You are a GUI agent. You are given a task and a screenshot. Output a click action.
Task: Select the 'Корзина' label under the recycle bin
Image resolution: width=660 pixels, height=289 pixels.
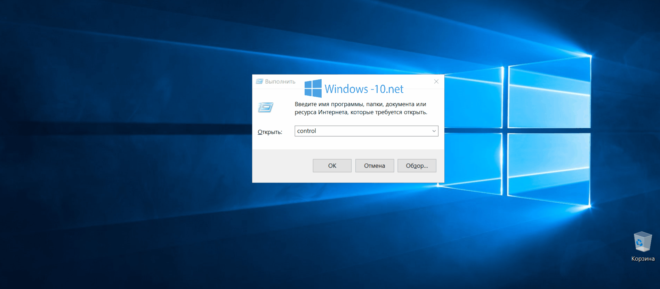pyautogui.click(x=643, y=259)
